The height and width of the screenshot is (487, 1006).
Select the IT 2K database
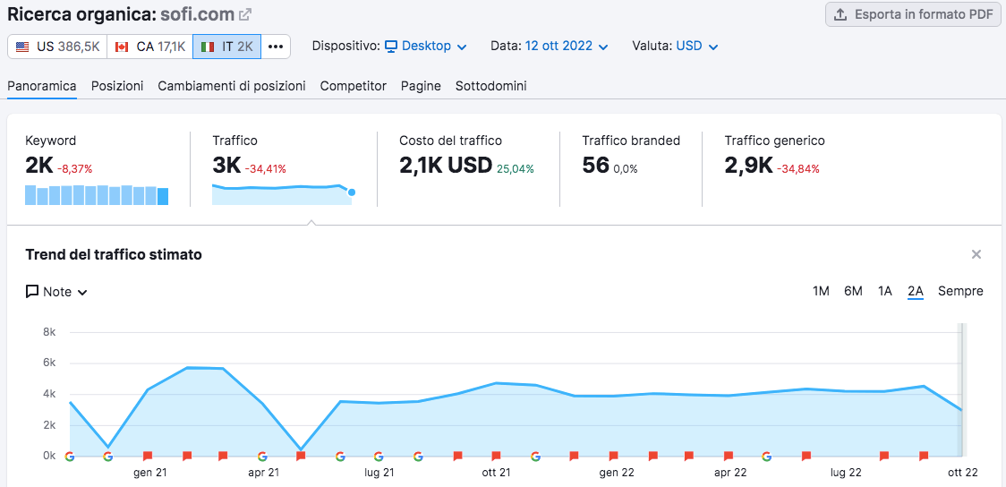tap(226, 47)
